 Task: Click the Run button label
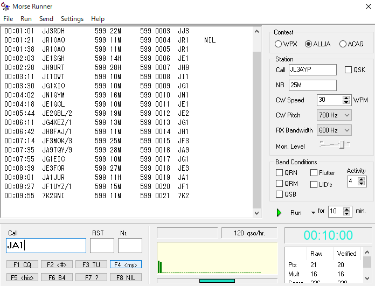296,213
